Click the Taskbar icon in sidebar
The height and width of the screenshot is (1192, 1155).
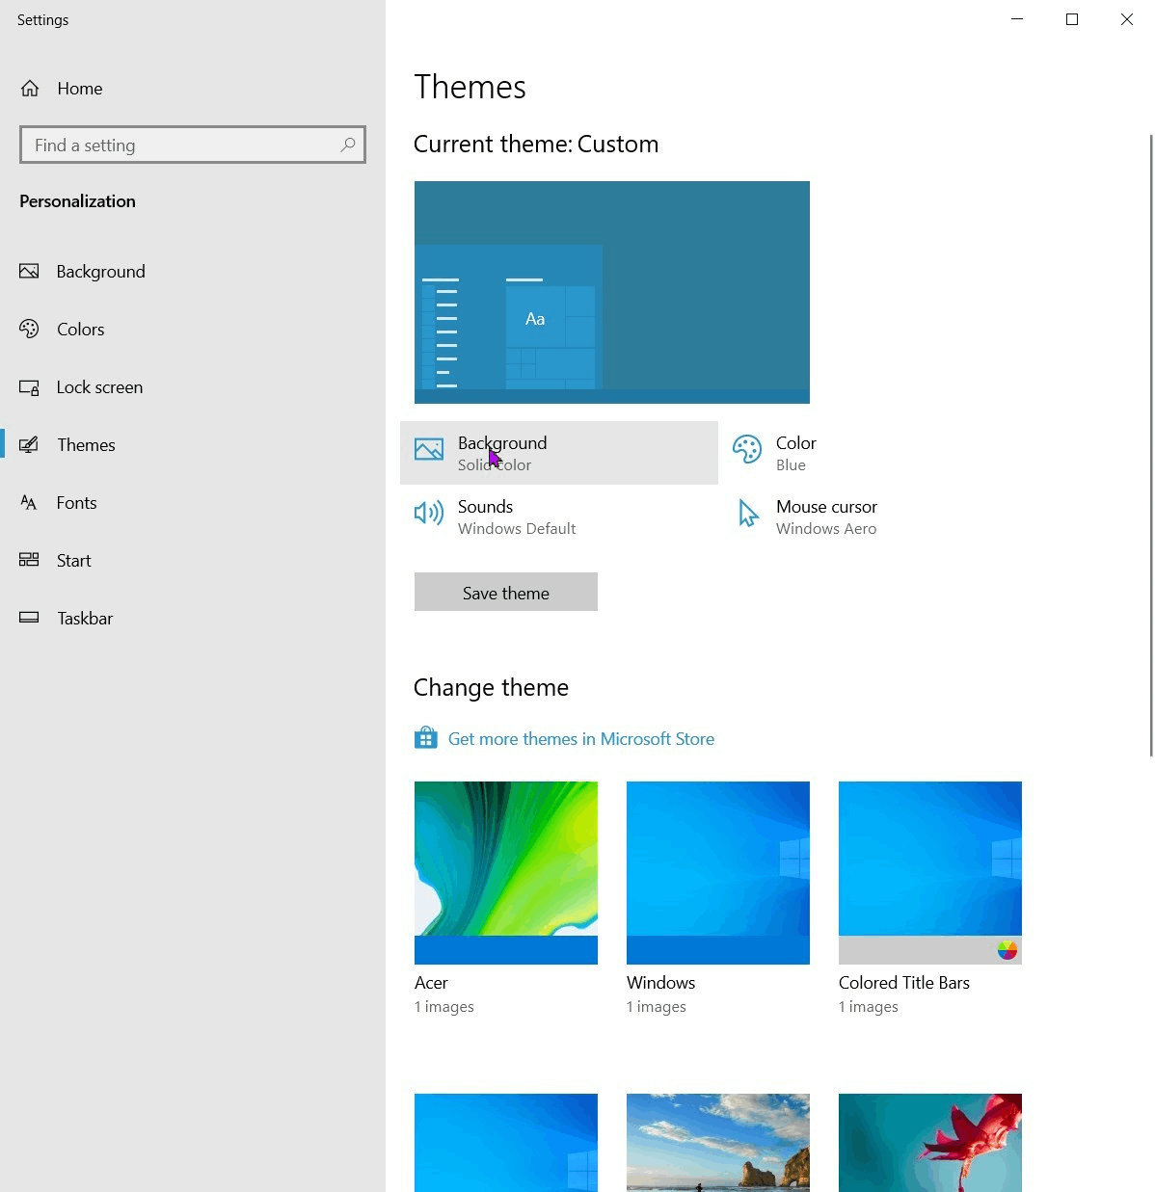click(x=29, y=618)
